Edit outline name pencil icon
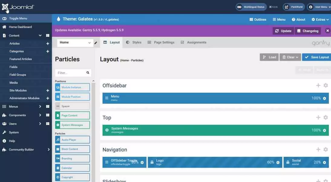 pos(96,43)
